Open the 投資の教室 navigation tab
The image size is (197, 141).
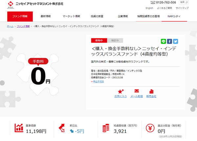97,16
